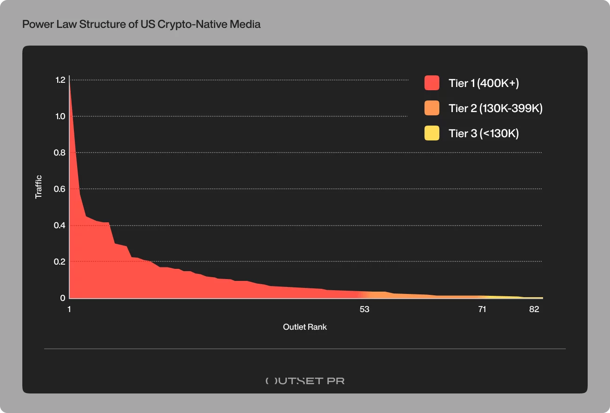
Task: Click the x-axis tick labeled 53
Action: coord(365,309)
